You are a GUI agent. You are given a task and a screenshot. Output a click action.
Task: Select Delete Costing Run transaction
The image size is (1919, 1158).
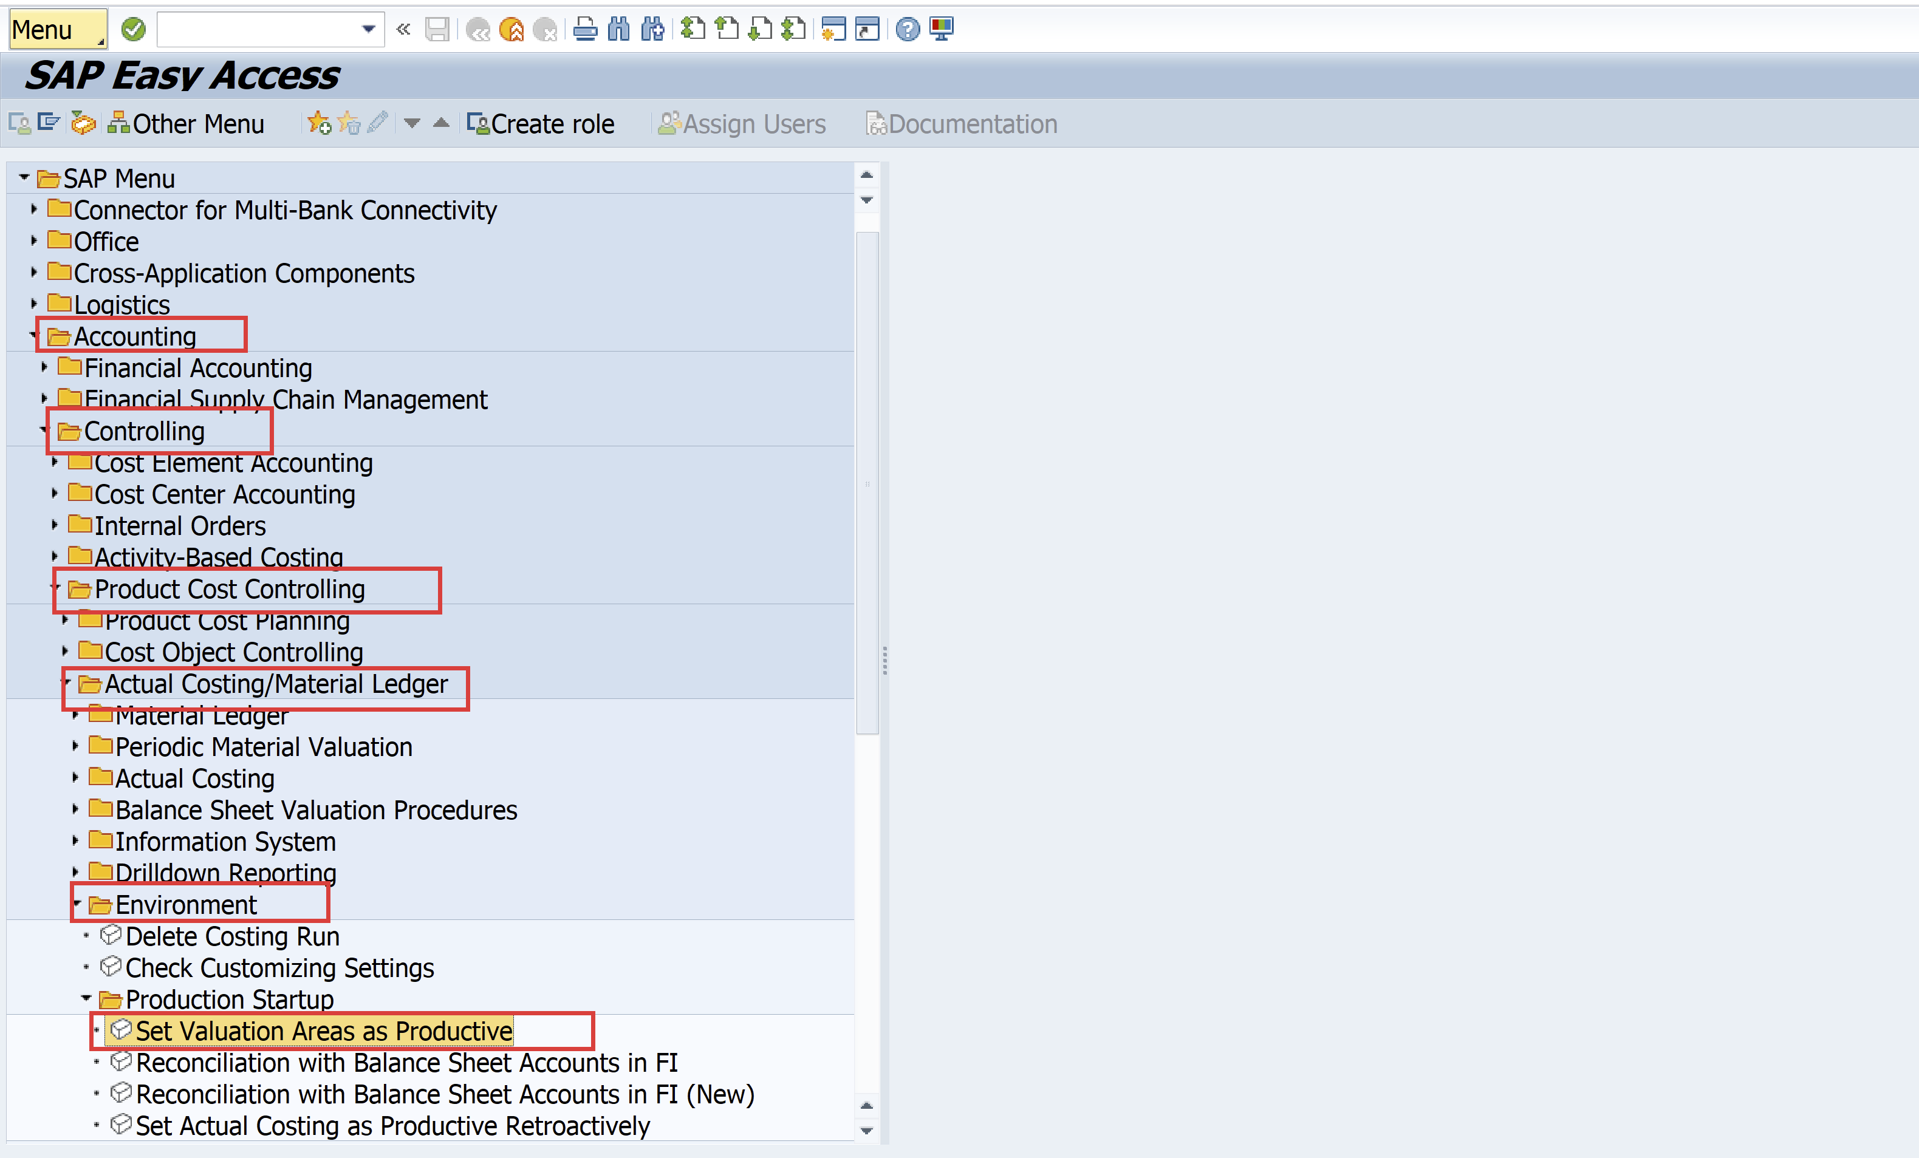click(x=233, y=937)
